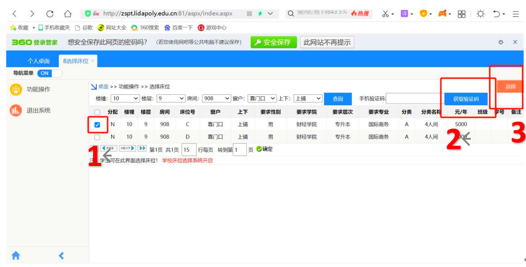Open the 楼幢 dropdown showing 10
The width and height of the screenshot is (526, 267).
pos(126,99)
